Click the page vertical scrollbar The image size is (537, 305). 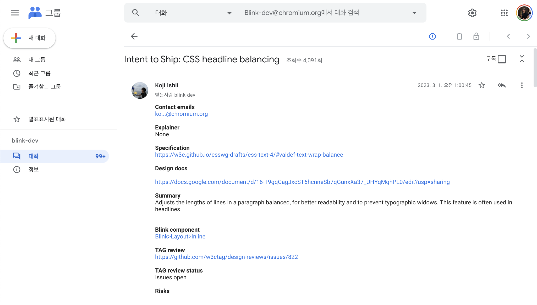[535, 68]
